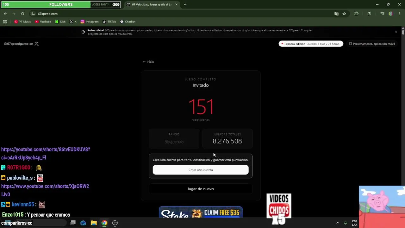
Task: Open File Explorer from the taskbar
Action: (94, 223)
